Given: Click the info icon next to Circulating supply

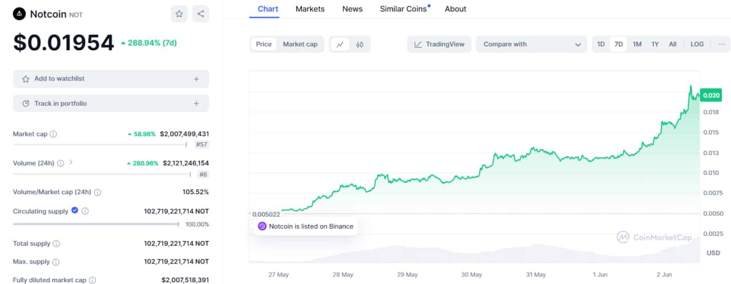Looking at the screenshot, I should click(x=85, y=211).
